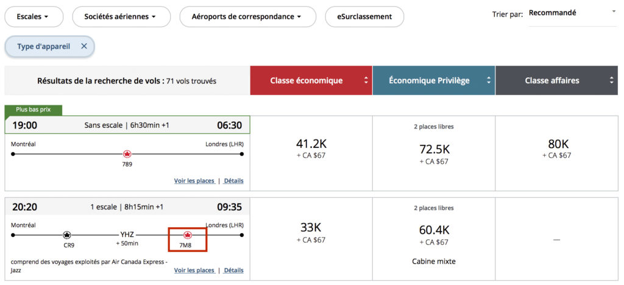Viewport: 624px width, 285px height.
Task: Choose the 41.2K economy fare
Action: click(311, 148)
